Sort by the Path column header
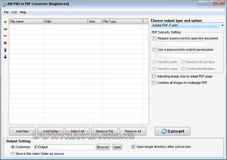This screenshot has height=160, width=227. [66, 21]
